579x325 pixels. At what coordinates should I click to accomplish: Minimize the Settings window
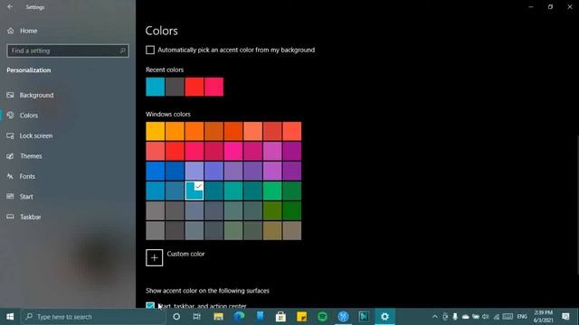[x=531, y=6]
